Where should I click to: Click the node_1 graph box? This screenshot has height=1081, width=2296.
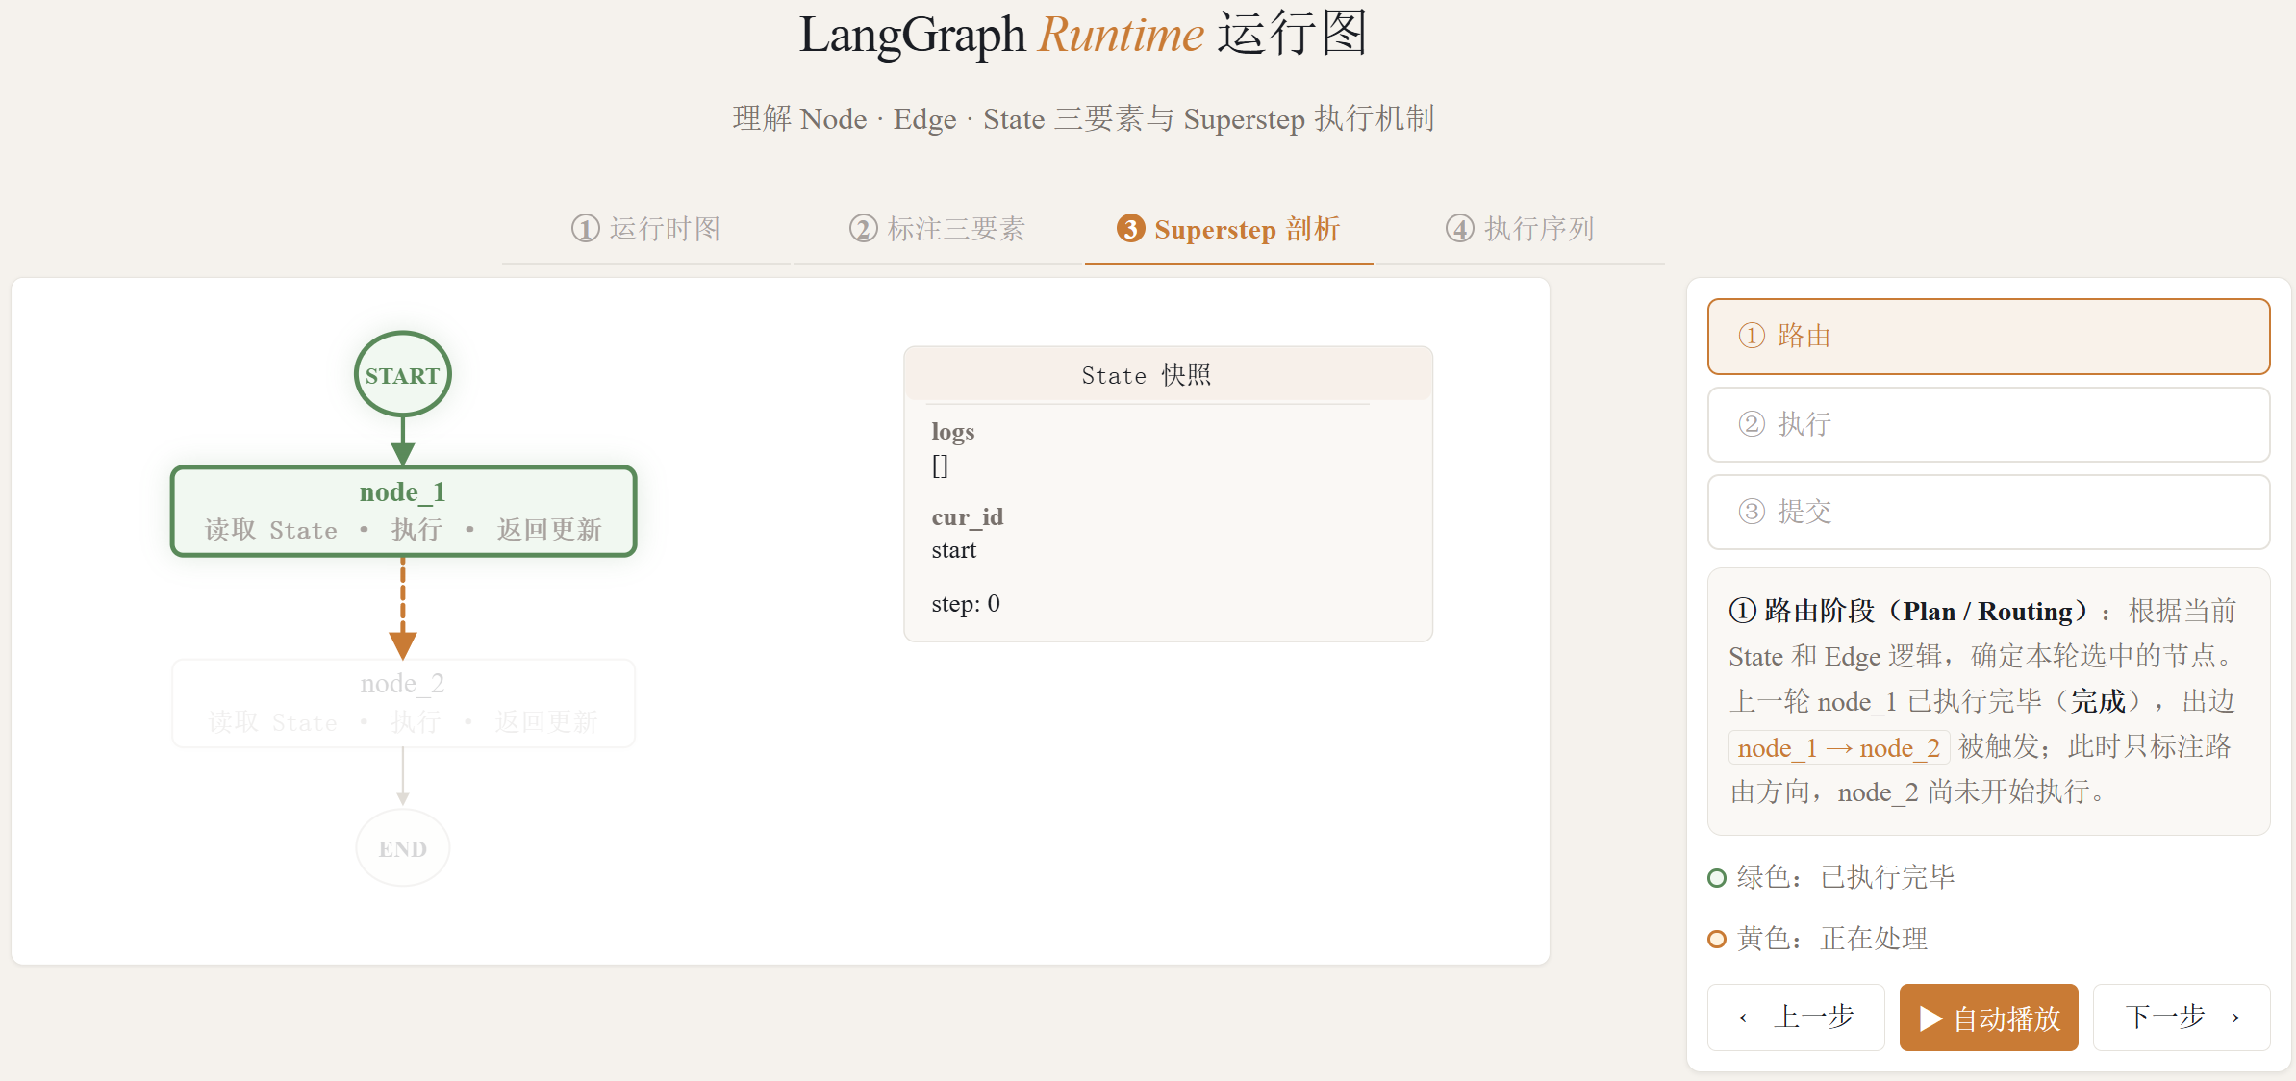pos(403,511)
